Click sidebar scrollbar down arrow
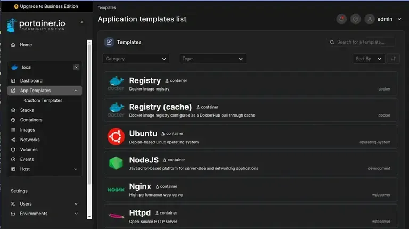The height and width of the screenshot is (229, 409). pos(89,217)
